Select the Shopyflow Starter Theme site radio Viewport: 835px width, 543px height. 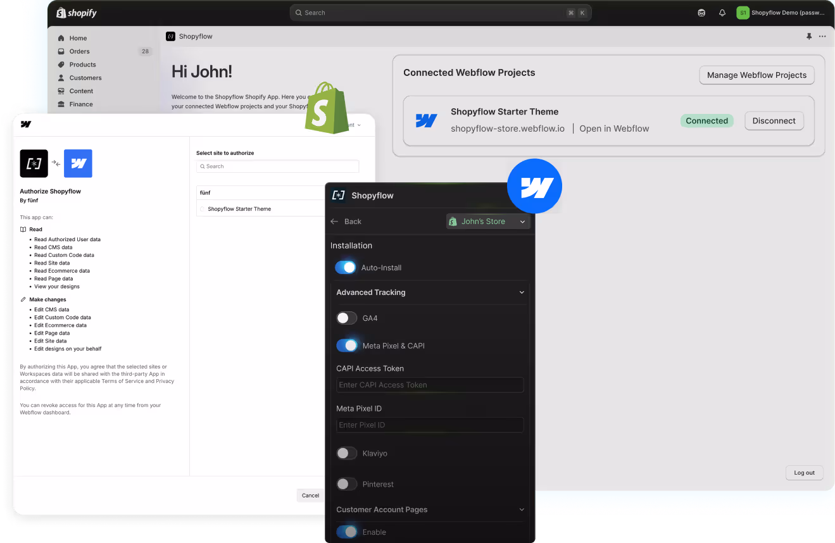[x=202, y=209]
